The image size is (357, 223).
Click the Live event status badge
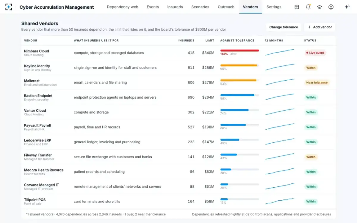(x=315, y=53)
